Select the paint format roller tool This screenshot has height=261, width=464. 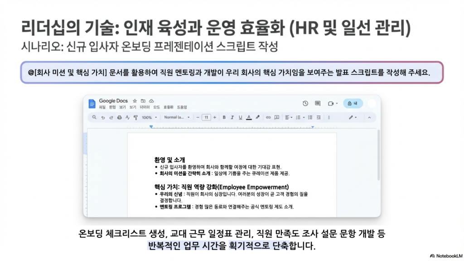click(x=135, y=117)
